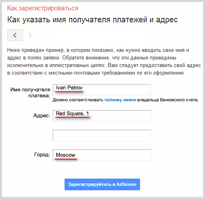Click the greyed next slide arrow
The height and width of the screenshot is (199, 205).
(30, 35)
